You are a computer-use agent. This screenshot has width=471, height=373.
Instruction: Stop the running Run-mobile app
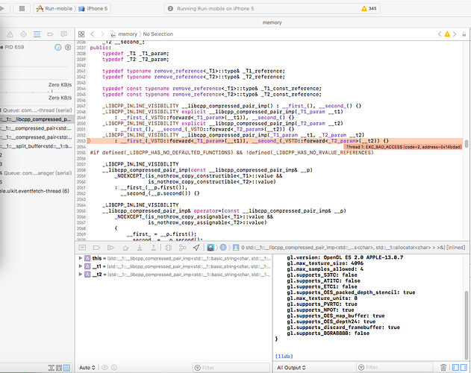click(22, 8)
